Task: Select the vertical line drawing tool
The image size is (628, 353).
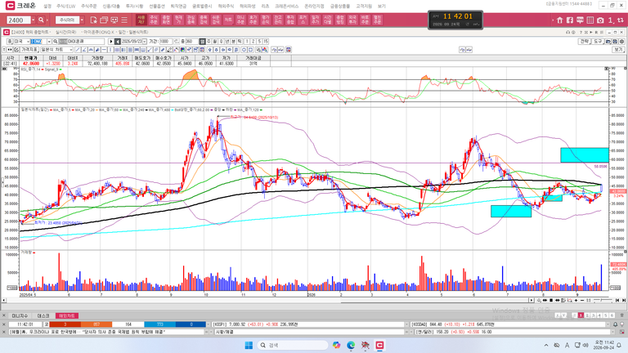Action: point(110,50)
